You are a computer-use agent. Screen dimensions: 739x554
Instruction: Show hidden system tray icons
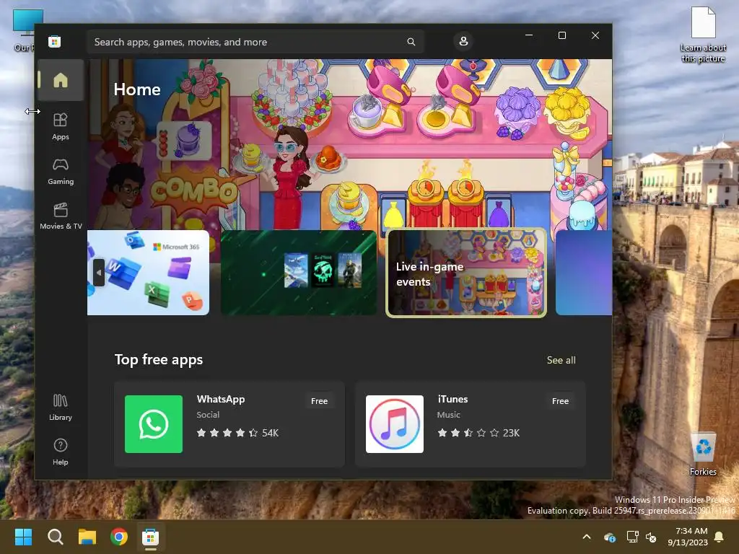click(587, 537)
